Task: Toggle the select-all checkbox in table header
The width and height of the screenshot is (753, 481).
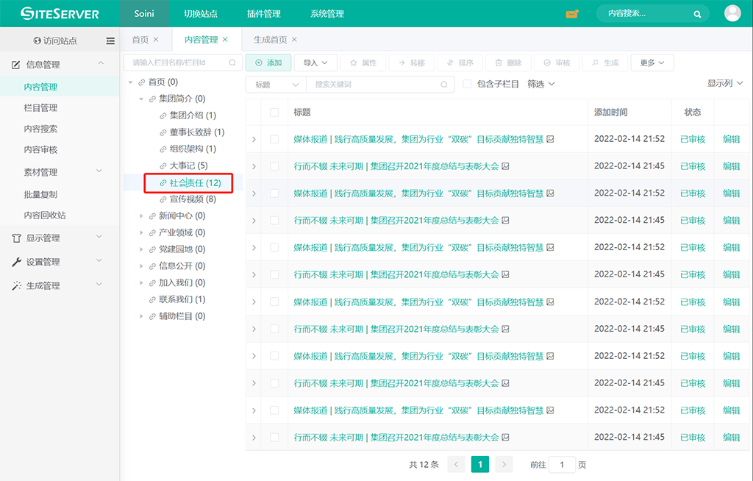Action: pos(274,113)
